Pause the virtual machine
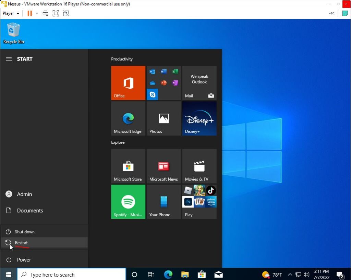 29,13
